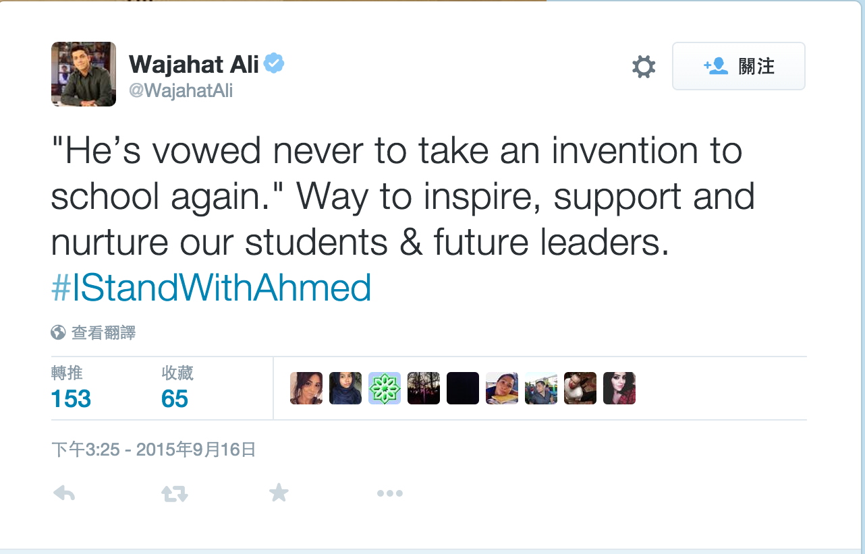Viewport: 865px width, 554px height.
Task: Click the green star-pattern avatar
Action: (x=385, y=388)
